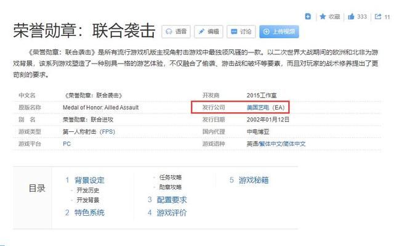The image size is (394, 246).
Task: Click the blue plus icon at top
Action: pos(308,17)
